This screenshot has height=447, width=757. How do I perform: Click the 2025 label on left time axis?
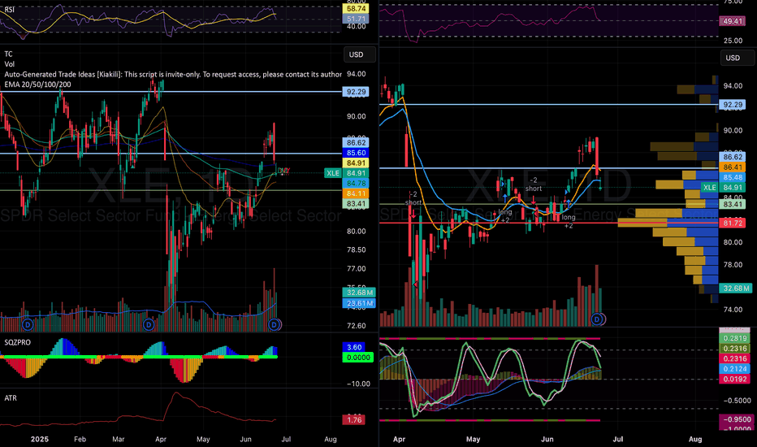40,439
